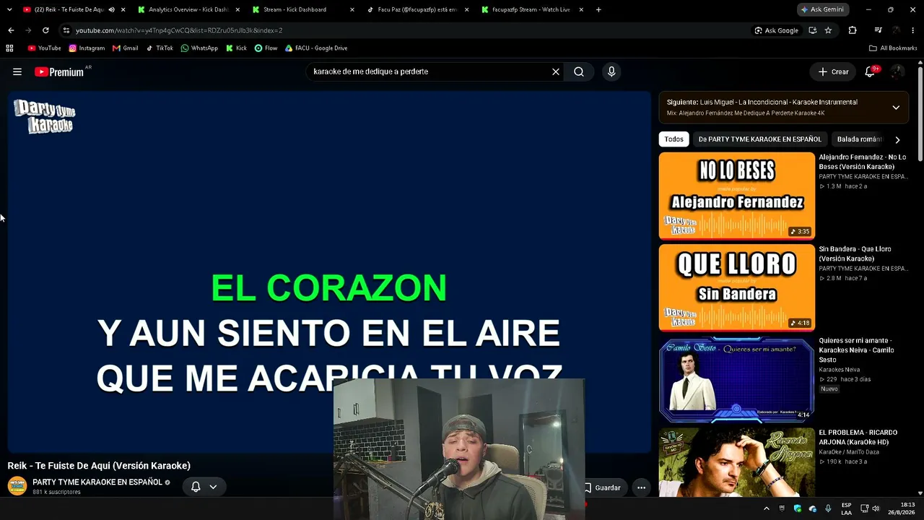Open the browser extensions puzzle icon
The image size is (924, 520).
(853, 30)
